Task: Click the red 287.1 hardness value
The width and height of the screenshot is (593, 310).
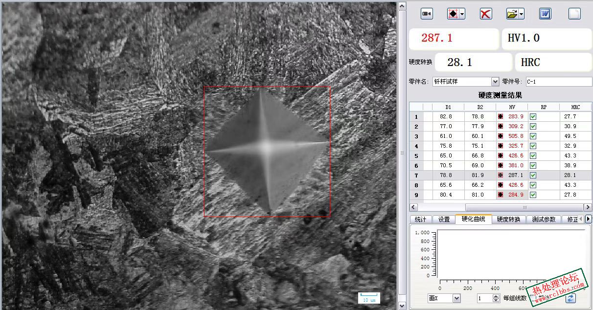Action: point(437,38)
